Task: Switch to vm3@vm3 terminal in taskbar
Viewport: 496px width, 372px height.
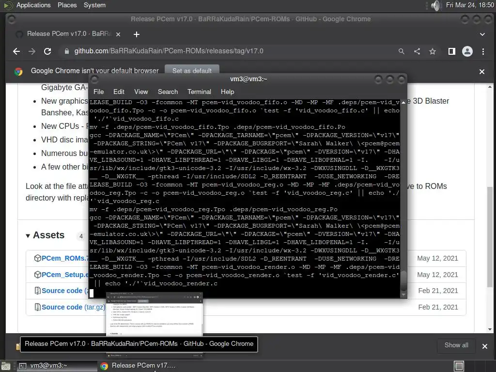Action: [56, 366]
